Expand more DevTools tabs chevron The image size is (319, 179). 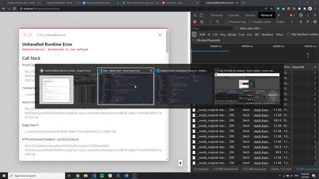pos(279,15)
